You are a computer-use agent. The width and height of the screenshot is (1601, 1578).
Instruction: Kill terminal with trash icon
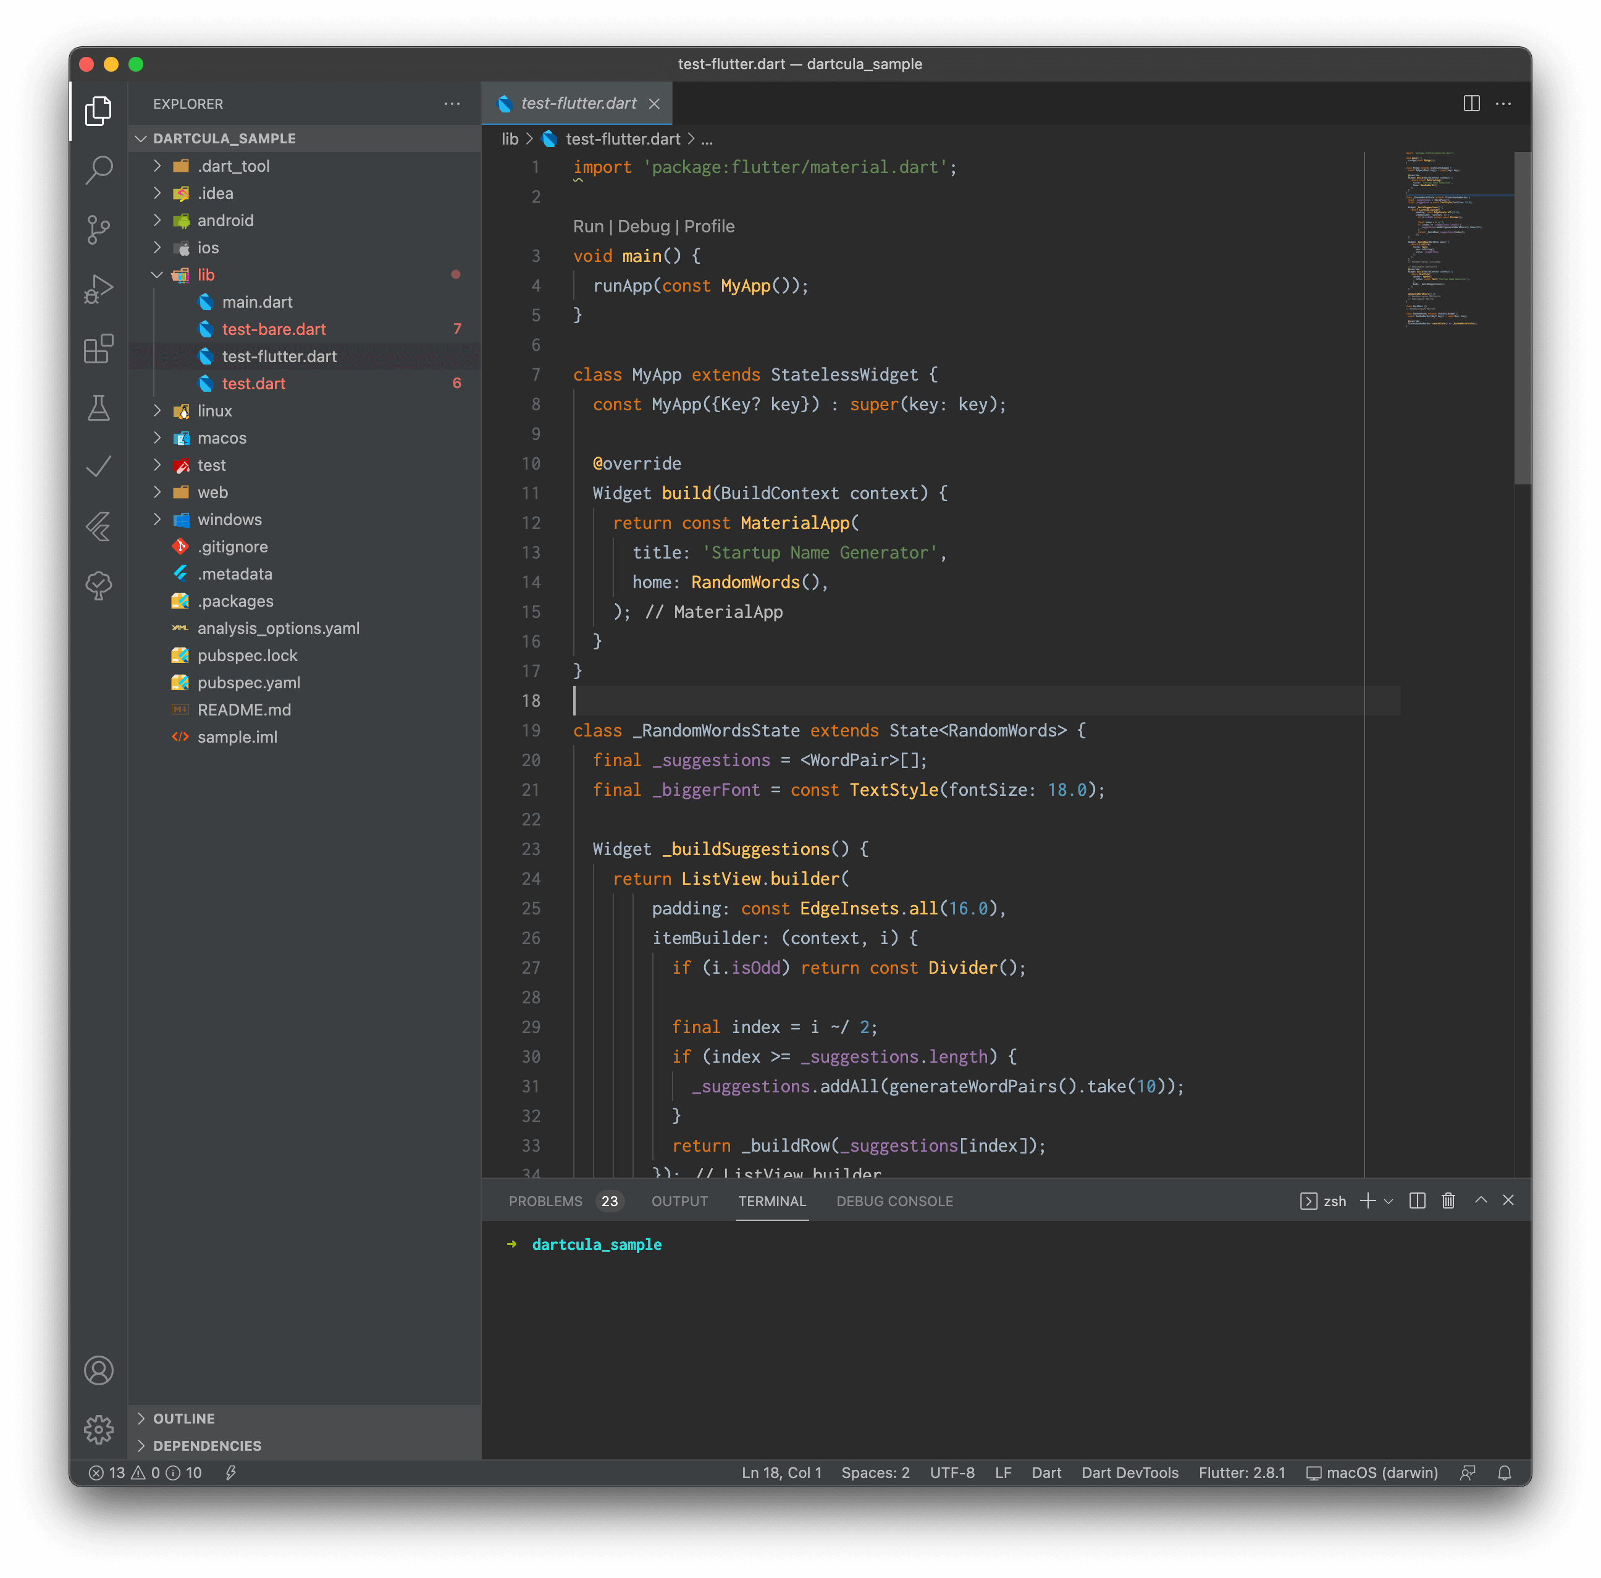click(x=1448, y=1200)
